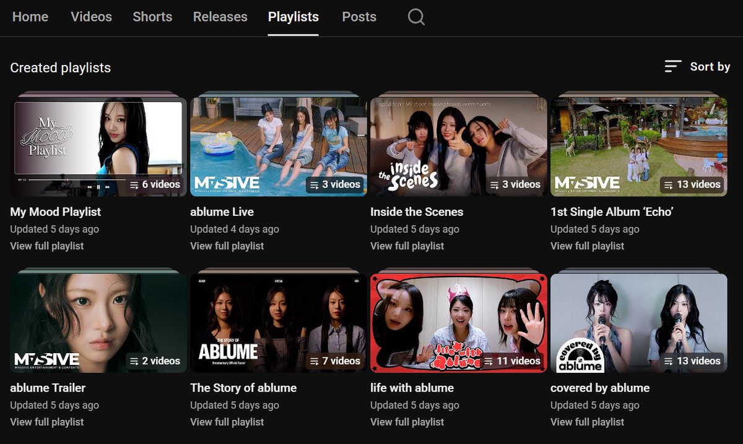View full playlist for ablume Trailer
The image size is (743, 444).
tap(47, 422)
